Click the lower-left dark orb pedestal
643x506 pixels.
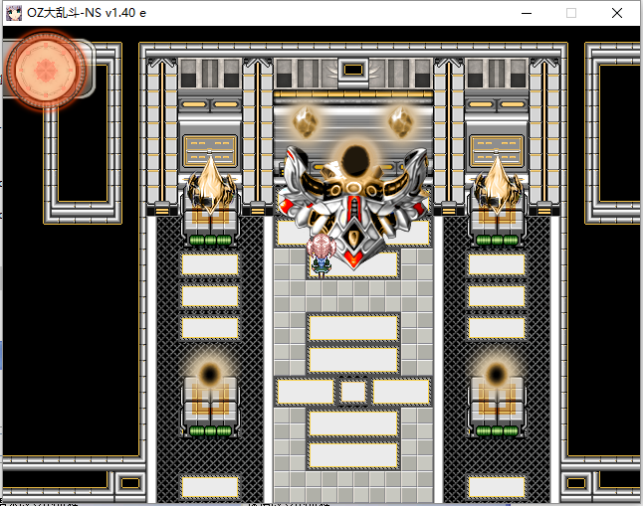(210, 396)
